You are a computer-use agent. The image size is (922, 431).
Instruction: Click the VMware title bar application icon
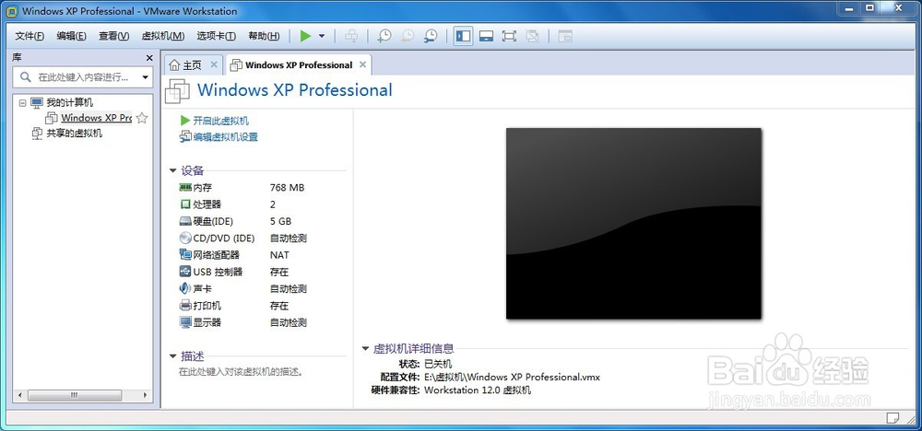(12, 10)
